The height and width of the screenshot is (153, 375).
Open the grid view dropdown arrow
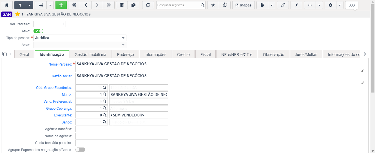pyautogui.click(x=50, y=5)
